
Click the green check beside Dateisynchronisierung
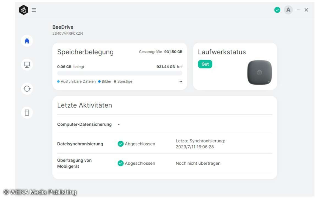pos(120,144)
